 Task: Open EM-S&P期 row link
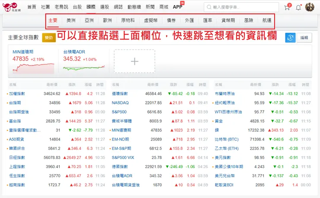point(122,149)
